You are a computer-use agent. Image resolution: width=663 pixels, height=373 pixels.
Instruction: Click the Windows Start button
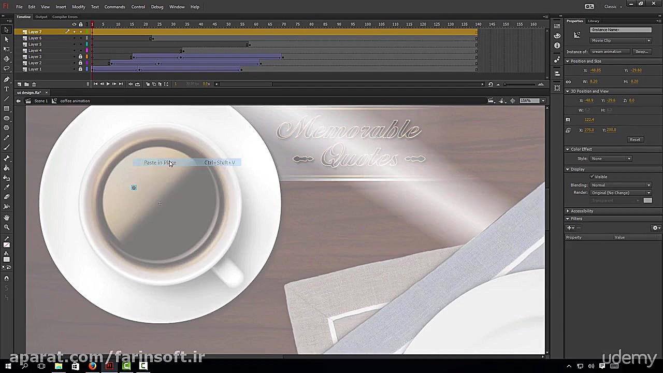tap(8, 366)
